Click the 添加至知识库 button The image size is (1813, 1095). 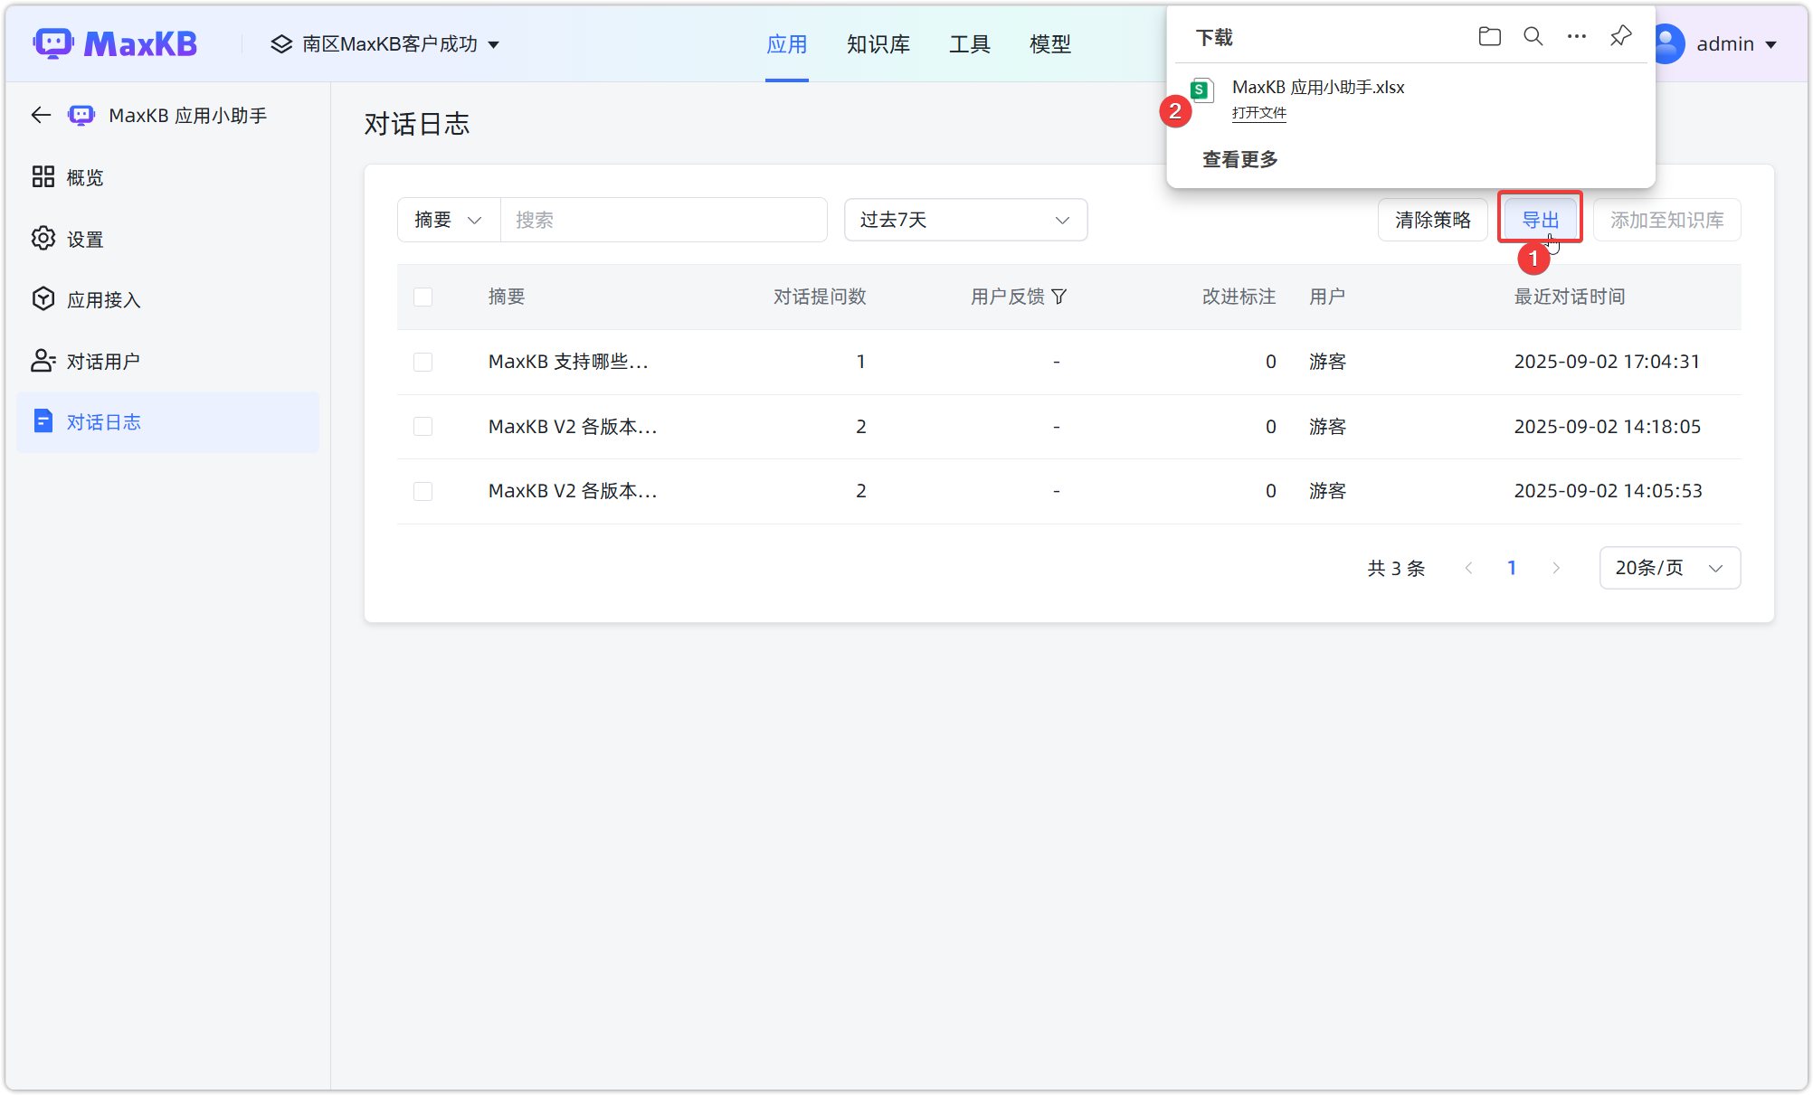pos(1666,220)
